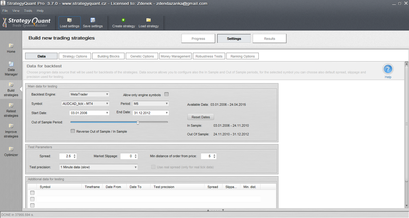Click the Spread column header in table
Screen dimensions: 409x218
tap(213, 187)
